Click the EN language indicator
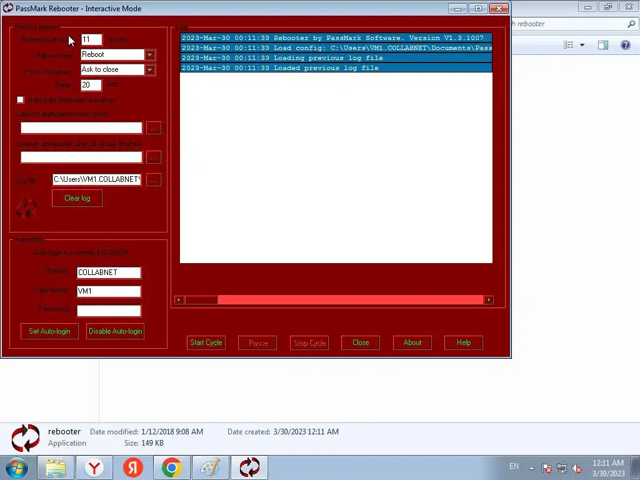Screen dimensions: 640x480 pos(514,466)
